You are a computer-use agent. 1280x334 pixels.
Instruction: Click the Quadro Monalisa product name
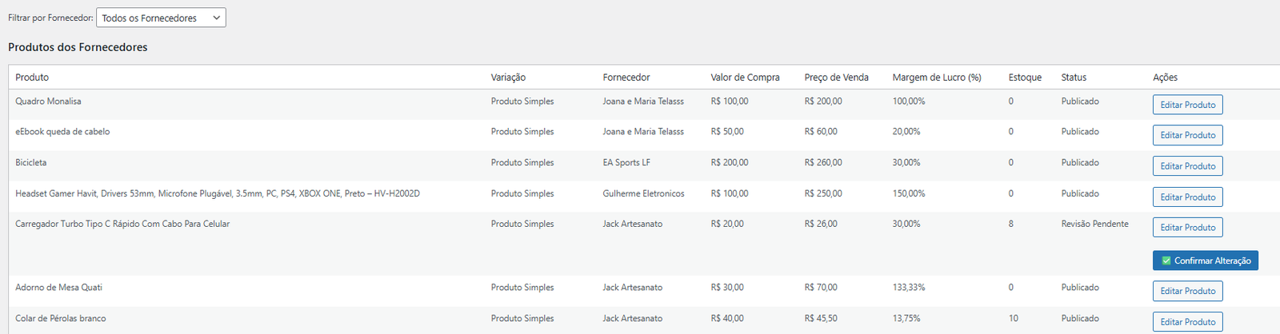point(48,101)
